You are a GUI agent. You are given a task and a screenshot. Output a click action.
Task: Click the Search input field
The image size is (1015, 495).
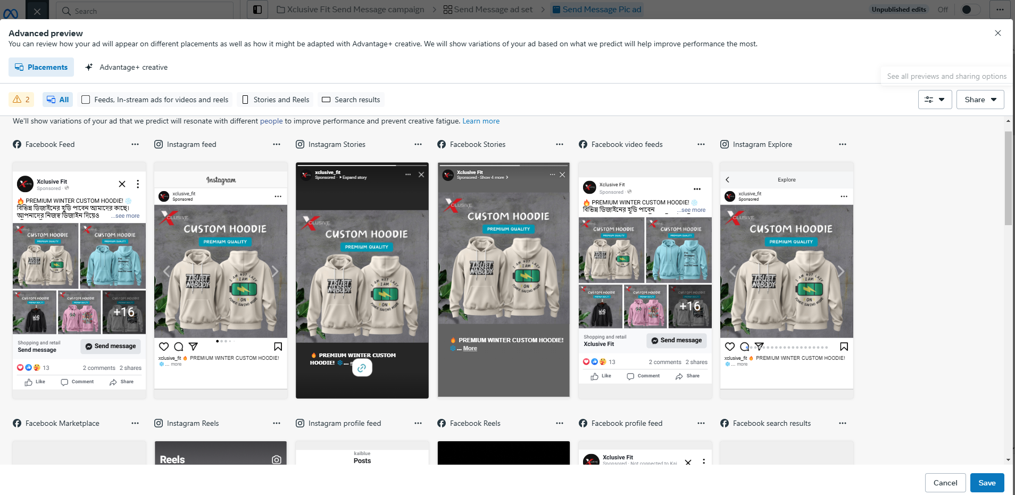pos(145,11)
